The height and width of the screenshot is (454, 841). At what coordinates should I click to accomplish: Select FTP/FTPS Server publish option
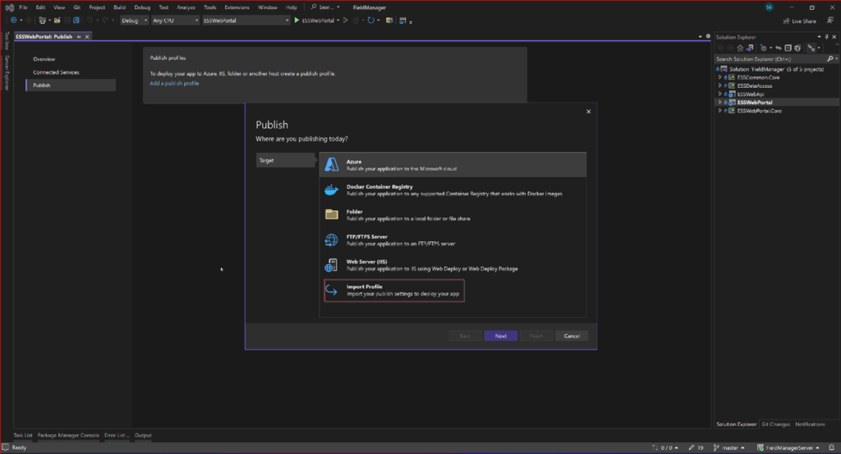[453, 240]
